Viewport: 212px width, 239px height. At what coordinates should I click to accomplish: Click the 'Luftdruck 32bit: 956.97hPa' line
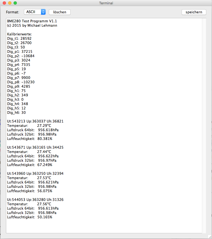pyautogui.click(x=32, y=161)
